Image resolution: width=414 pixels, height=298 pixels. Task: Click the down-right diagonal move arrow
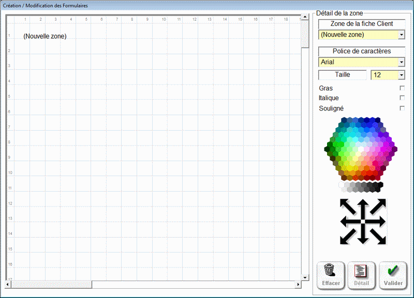point(378,237)
